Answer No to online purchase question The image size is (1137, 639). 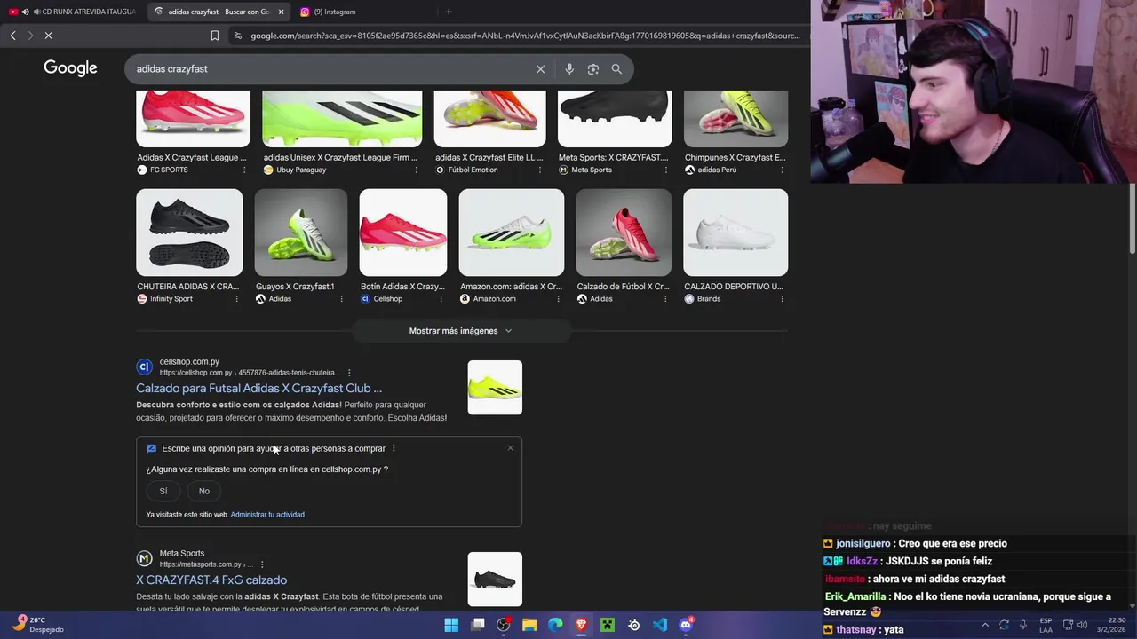pos(204,492)
